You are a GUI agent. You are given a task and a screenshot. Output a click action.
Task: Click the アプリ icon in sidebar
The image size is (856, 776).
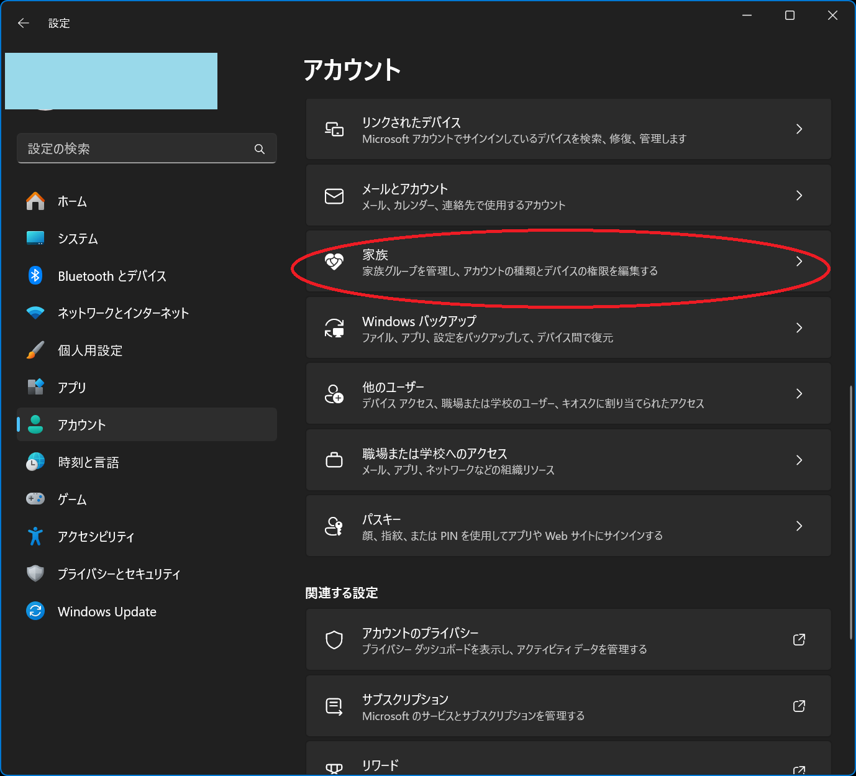coord(35,387)
